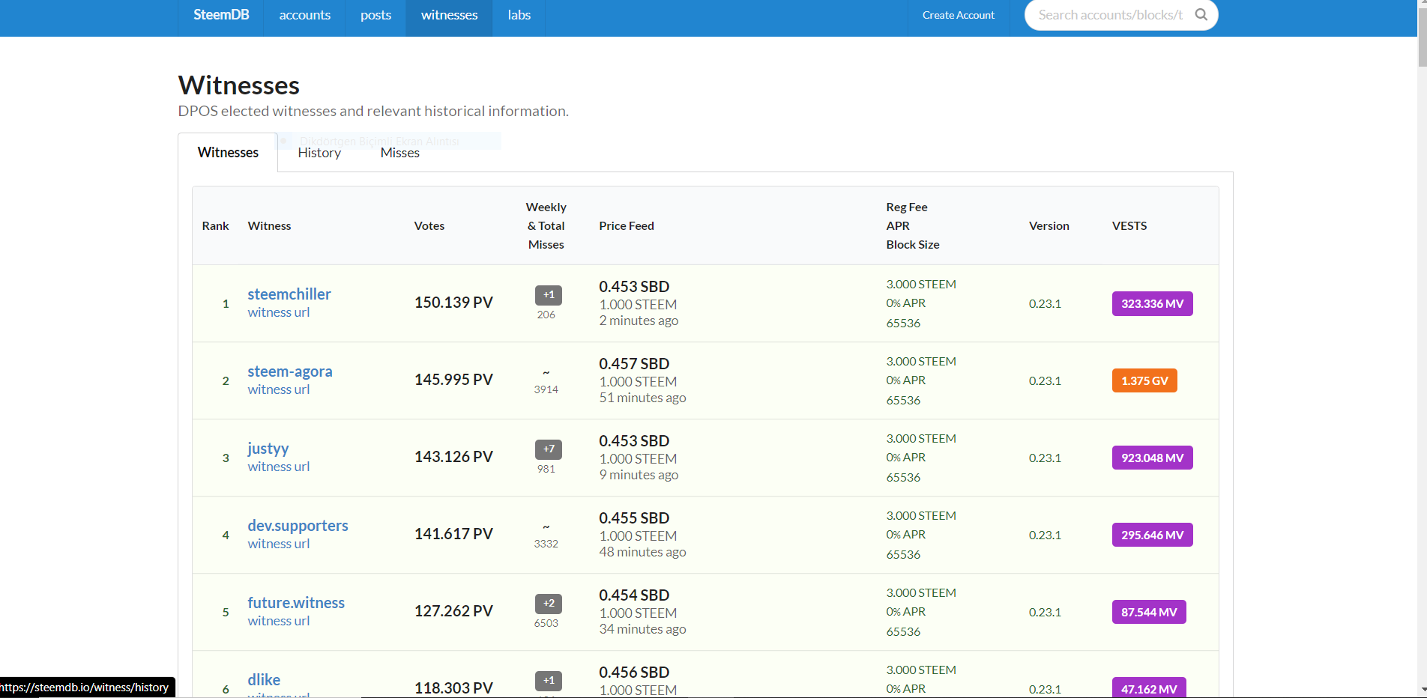This screenshot has height=698, width=1427.
Task: Click the orange 1.375 GV vests label
Action: [1144, 380]
